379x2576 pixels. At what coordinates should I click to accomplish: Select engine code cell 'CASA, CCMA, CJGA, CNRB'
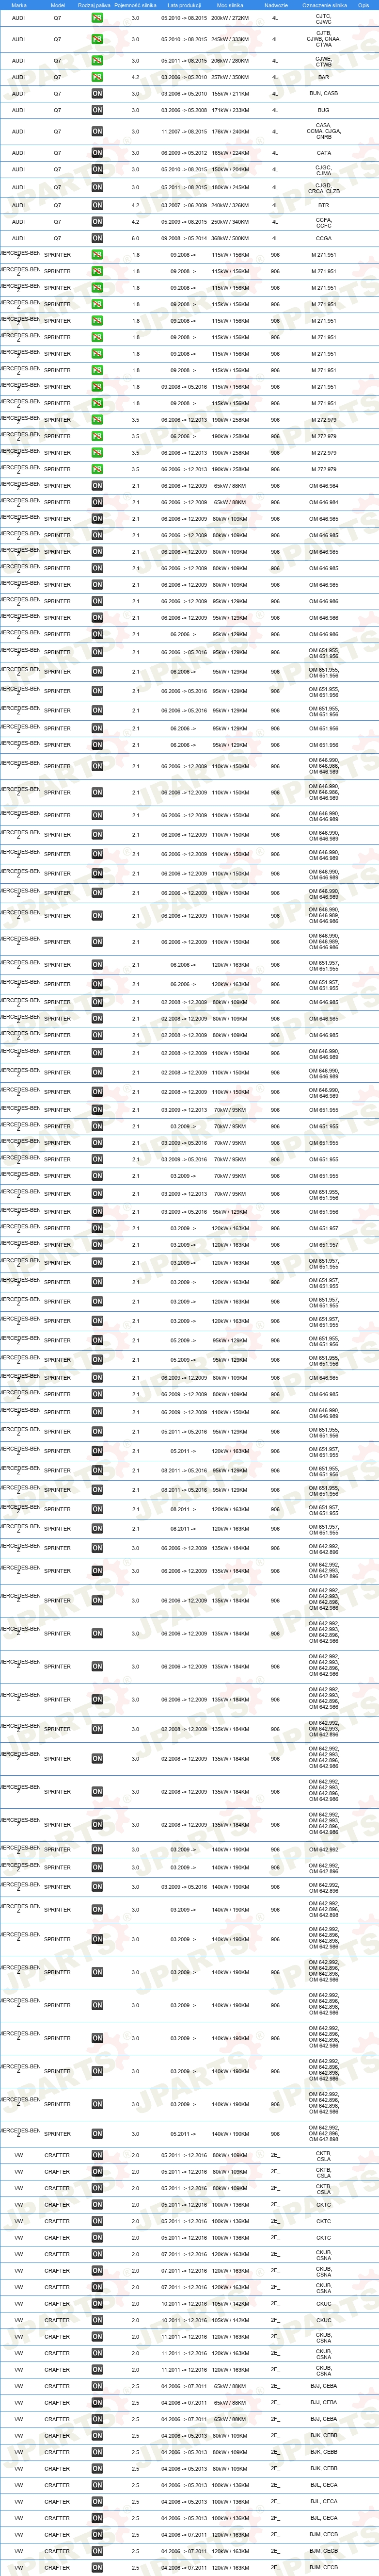pos(323,131)
